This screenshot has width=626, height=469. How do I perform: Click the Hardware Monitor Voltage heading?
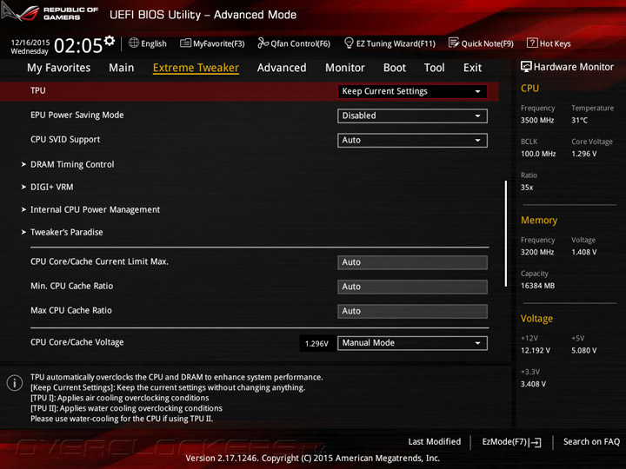(x=536, y=319)
